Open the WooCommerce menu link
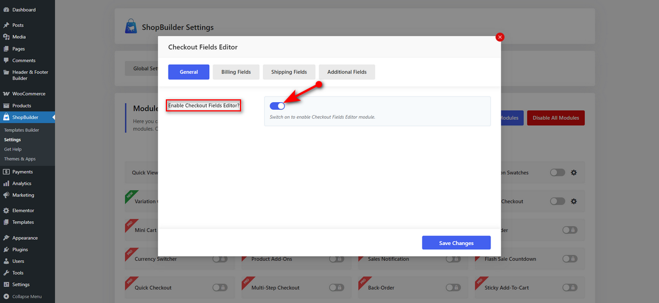This screenshot has height=303, width=659. (x=27, y=94)
